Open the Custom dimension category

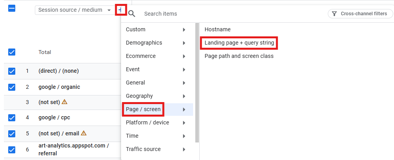157,30
